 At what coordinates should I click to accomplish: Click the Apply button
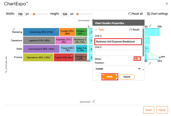pyautogui.click(x=109, y=77)
